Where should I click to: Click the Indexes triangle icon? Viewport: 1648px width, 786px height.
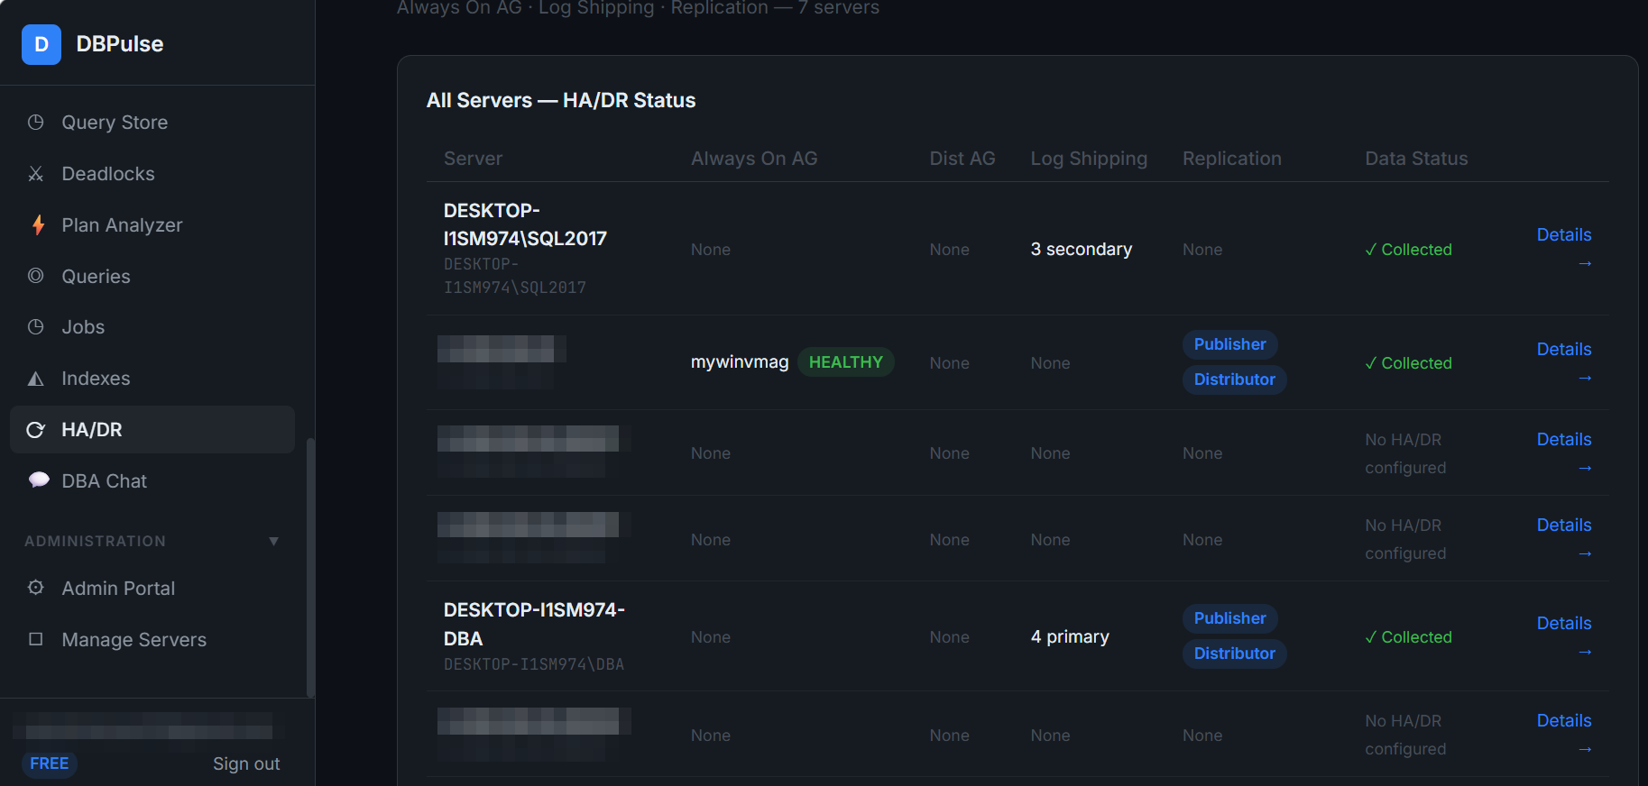tap(36, 379)
